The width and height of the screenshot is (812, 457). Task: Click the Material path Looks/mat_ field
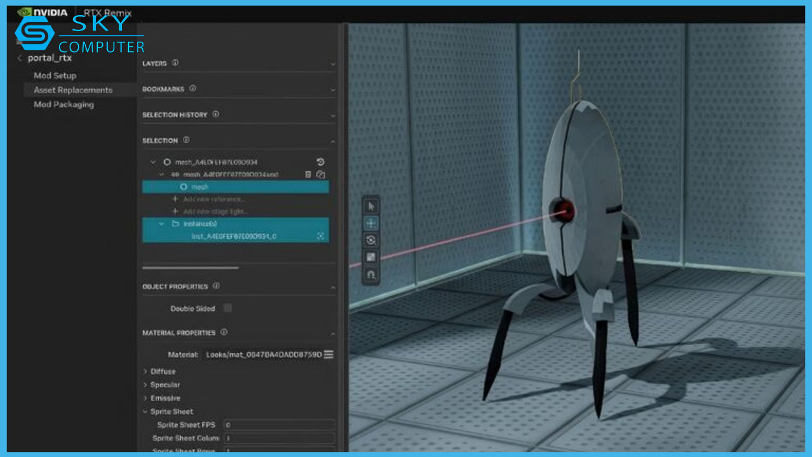264,354
